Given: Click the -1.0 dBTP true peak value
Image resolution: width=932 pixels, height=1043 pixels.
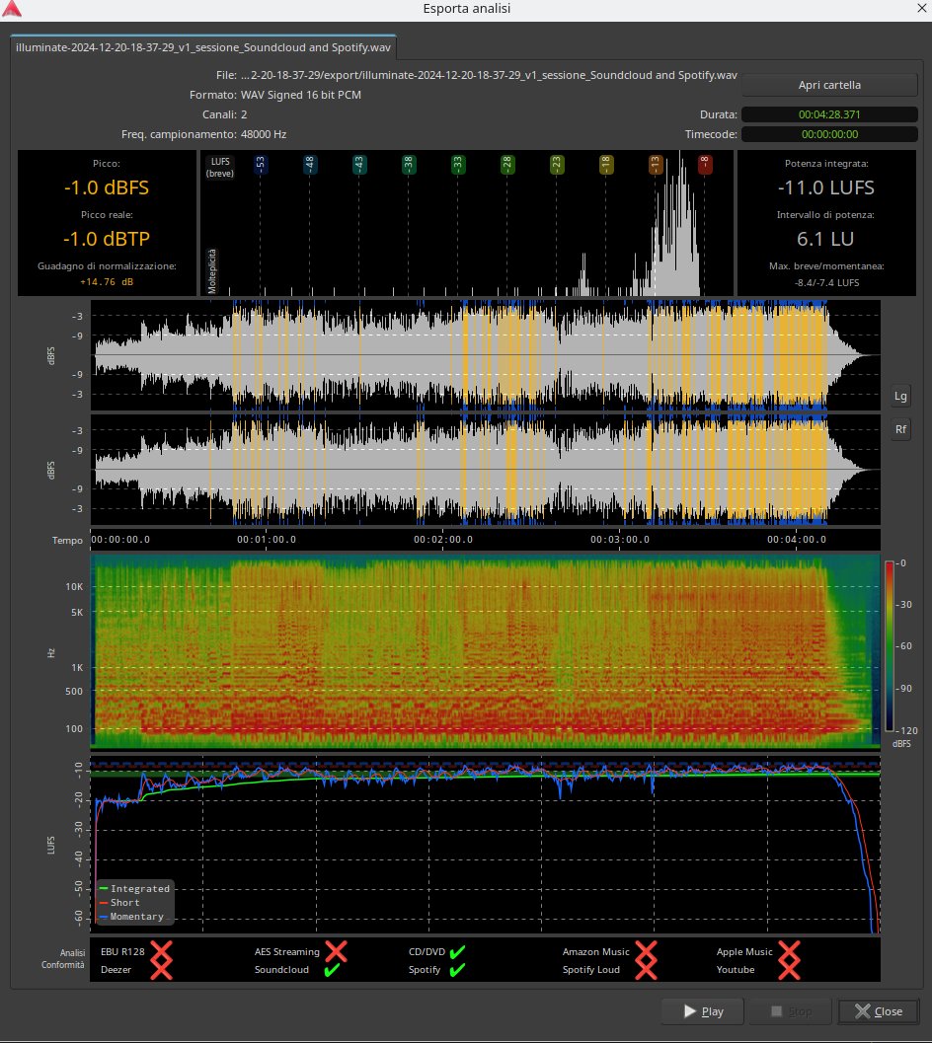Looking at the screenshot, I should coord(107,239).
